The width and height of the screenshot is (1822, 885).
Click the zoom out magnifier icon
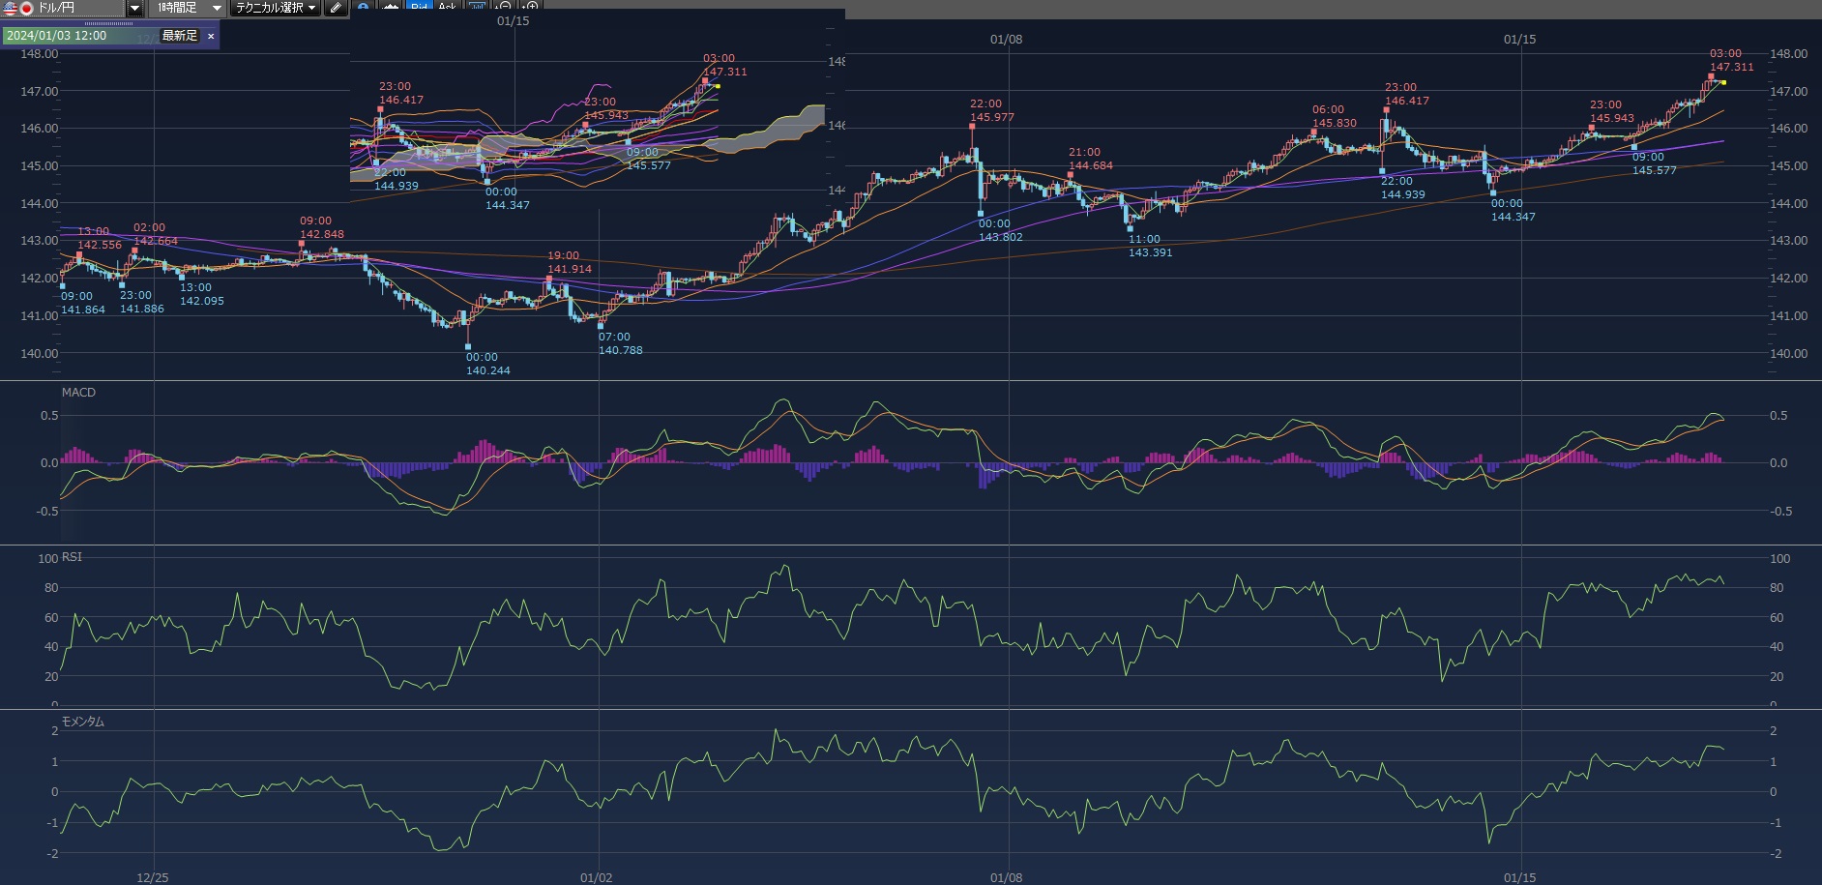tap(504, 7)
